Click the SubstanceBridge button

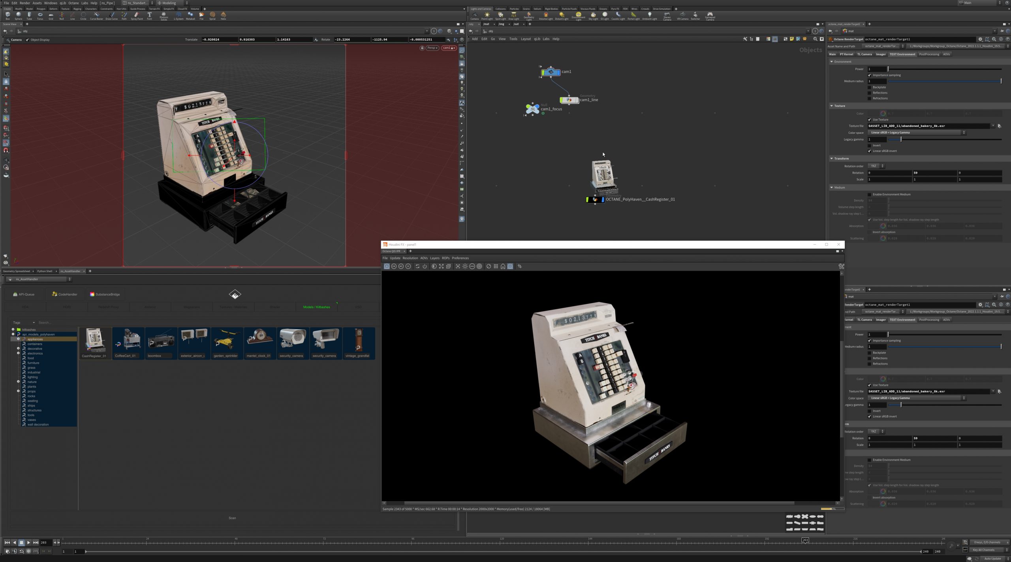(105, 294)
